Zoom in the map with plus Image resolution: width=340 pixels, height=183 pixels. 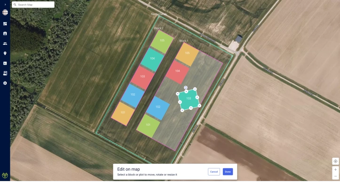tap(335, 169)
